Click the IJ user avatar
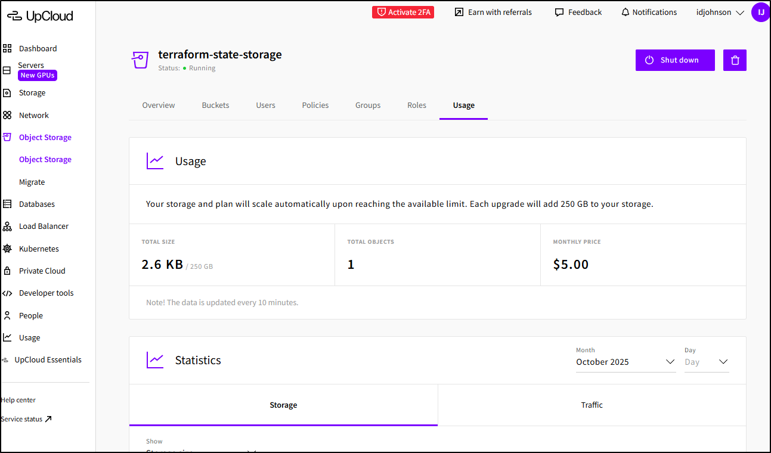This screenshot has width=771, height=453. pos(760,12)
